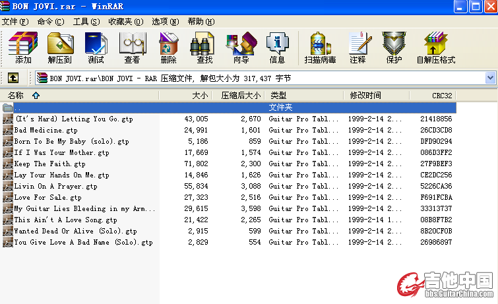This screenshot has width=498, height=304.
Task: Open the 收藏夹(O) menu
Action: tap(126, 22)
